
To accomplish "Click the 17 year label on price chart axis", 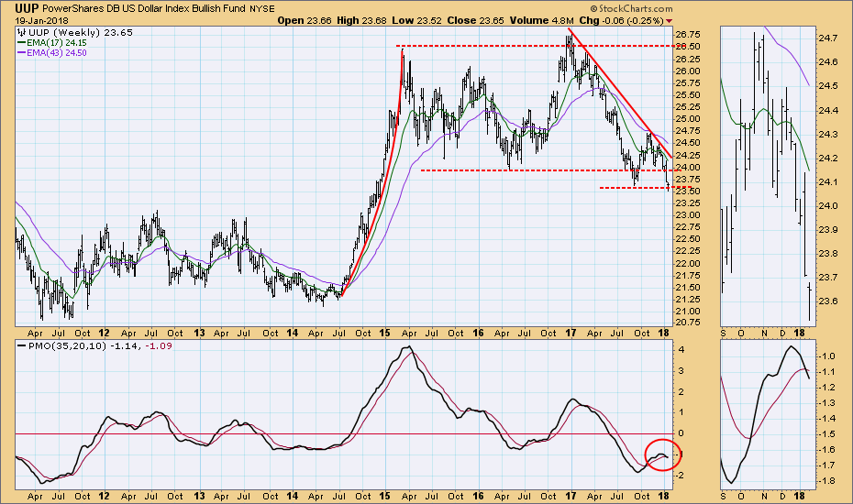I will click(571, 333).
